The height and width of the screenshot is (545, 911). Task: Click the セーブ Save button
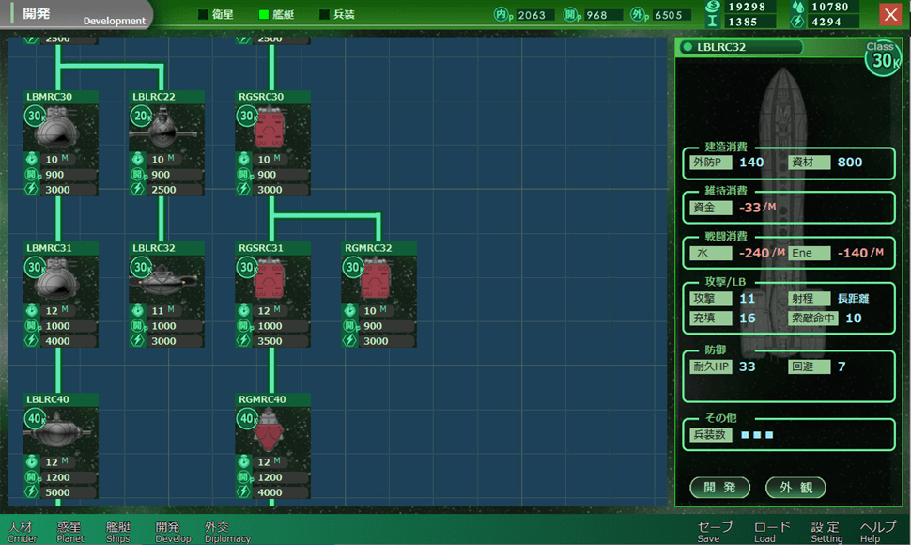point(715,531)
